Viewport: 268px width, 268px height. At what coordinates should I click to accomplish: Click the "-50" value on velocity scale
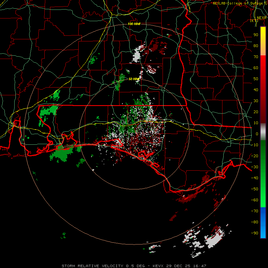pos(255,189)
